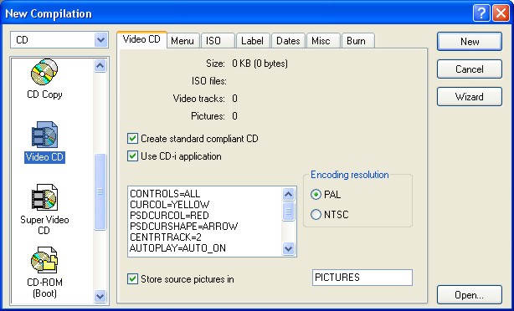Image resolution: width=514 pixels, height=311 pixels.
Task: Launch the Wizard button
Action: tap(469, 97)
